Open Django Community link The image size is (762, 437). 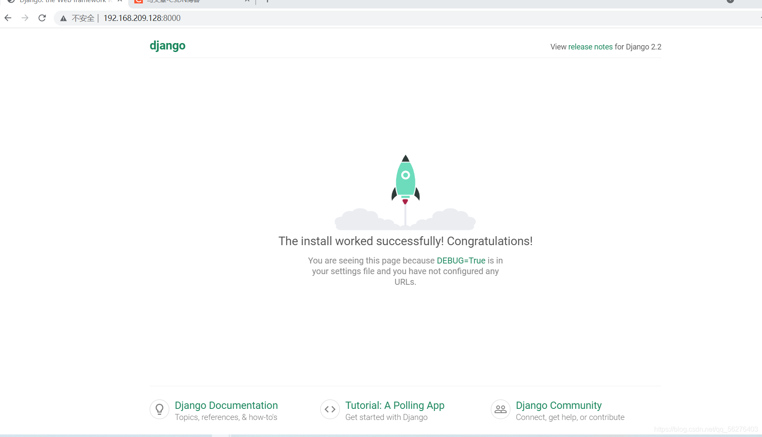tap(559, 405)
